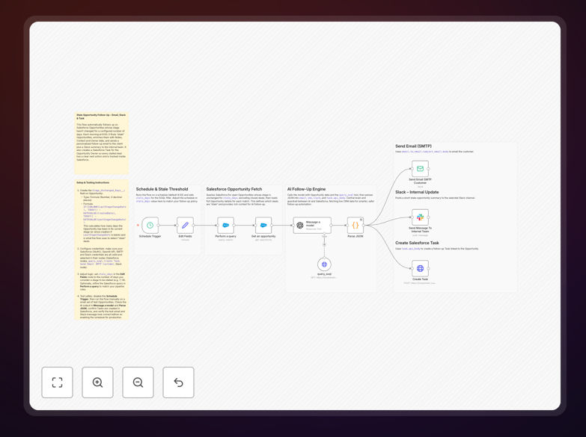Click the Salesforce Opportunity Fetch heading

[234, 189]
